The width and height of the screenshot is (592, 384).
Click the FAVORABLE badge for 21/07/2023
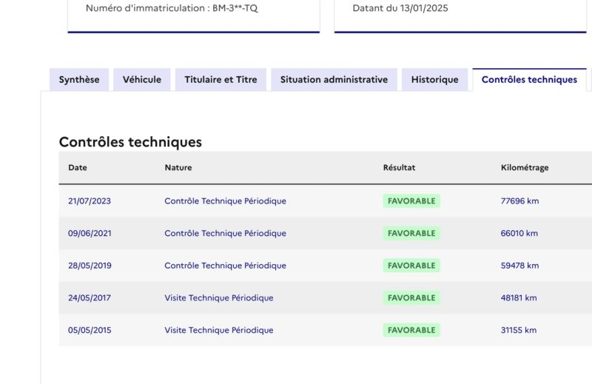(x=411, y=201)
